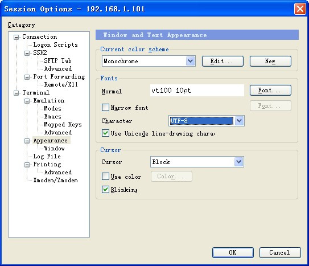
Task: Click the Normal font field vt100 10pt
Action: point(197,91)
